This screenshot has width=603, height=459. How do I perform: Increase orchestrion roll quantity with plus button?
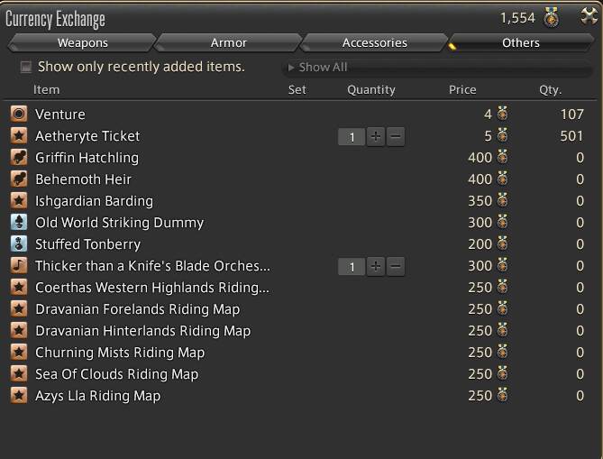pos(376,266)
